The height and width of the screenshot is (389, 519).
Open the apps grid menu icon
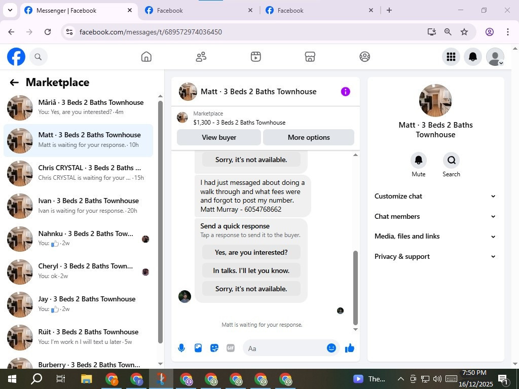451,57
